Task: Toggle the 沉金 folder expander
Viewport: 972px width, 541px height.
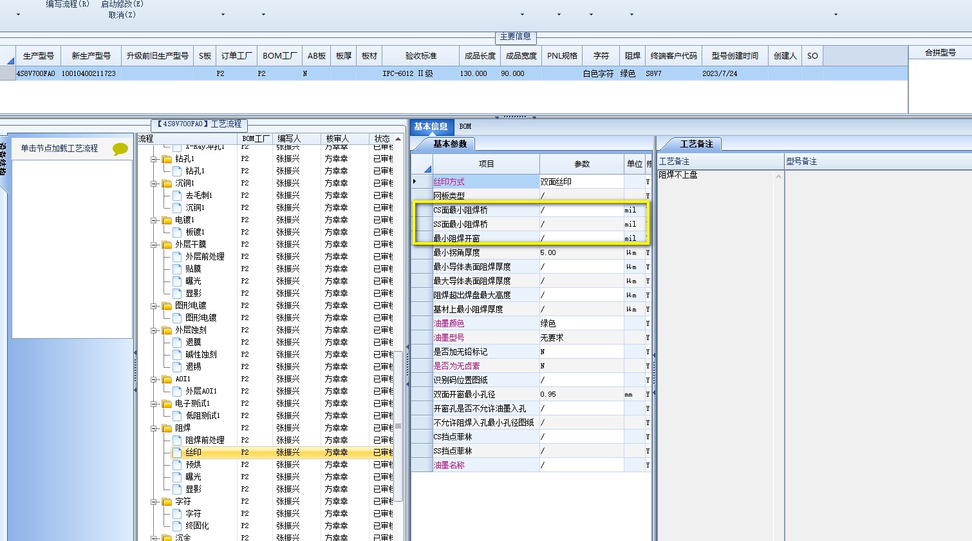Action: click(154, 538)
